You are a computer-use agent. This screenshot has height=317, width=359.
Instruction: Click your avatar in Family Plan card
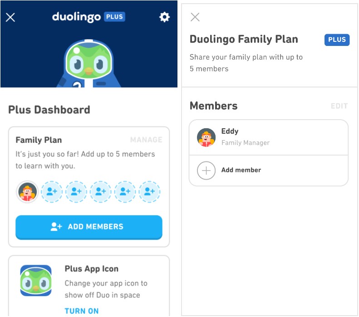coord(27,192)
